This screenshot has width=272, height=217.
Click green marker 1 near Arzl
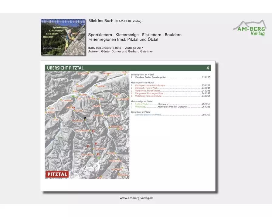tap(73, 97)
